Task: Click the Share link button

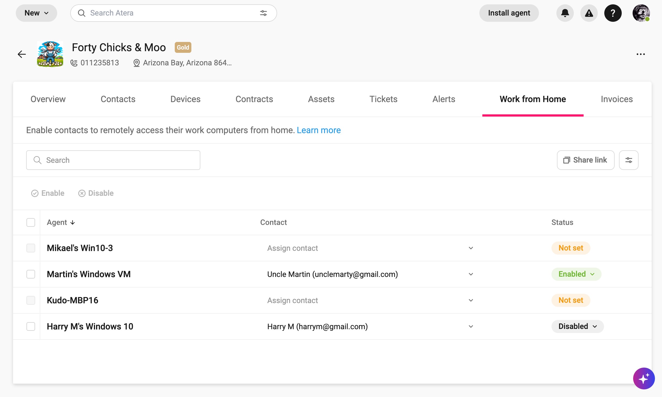Action: pos(586,160)
